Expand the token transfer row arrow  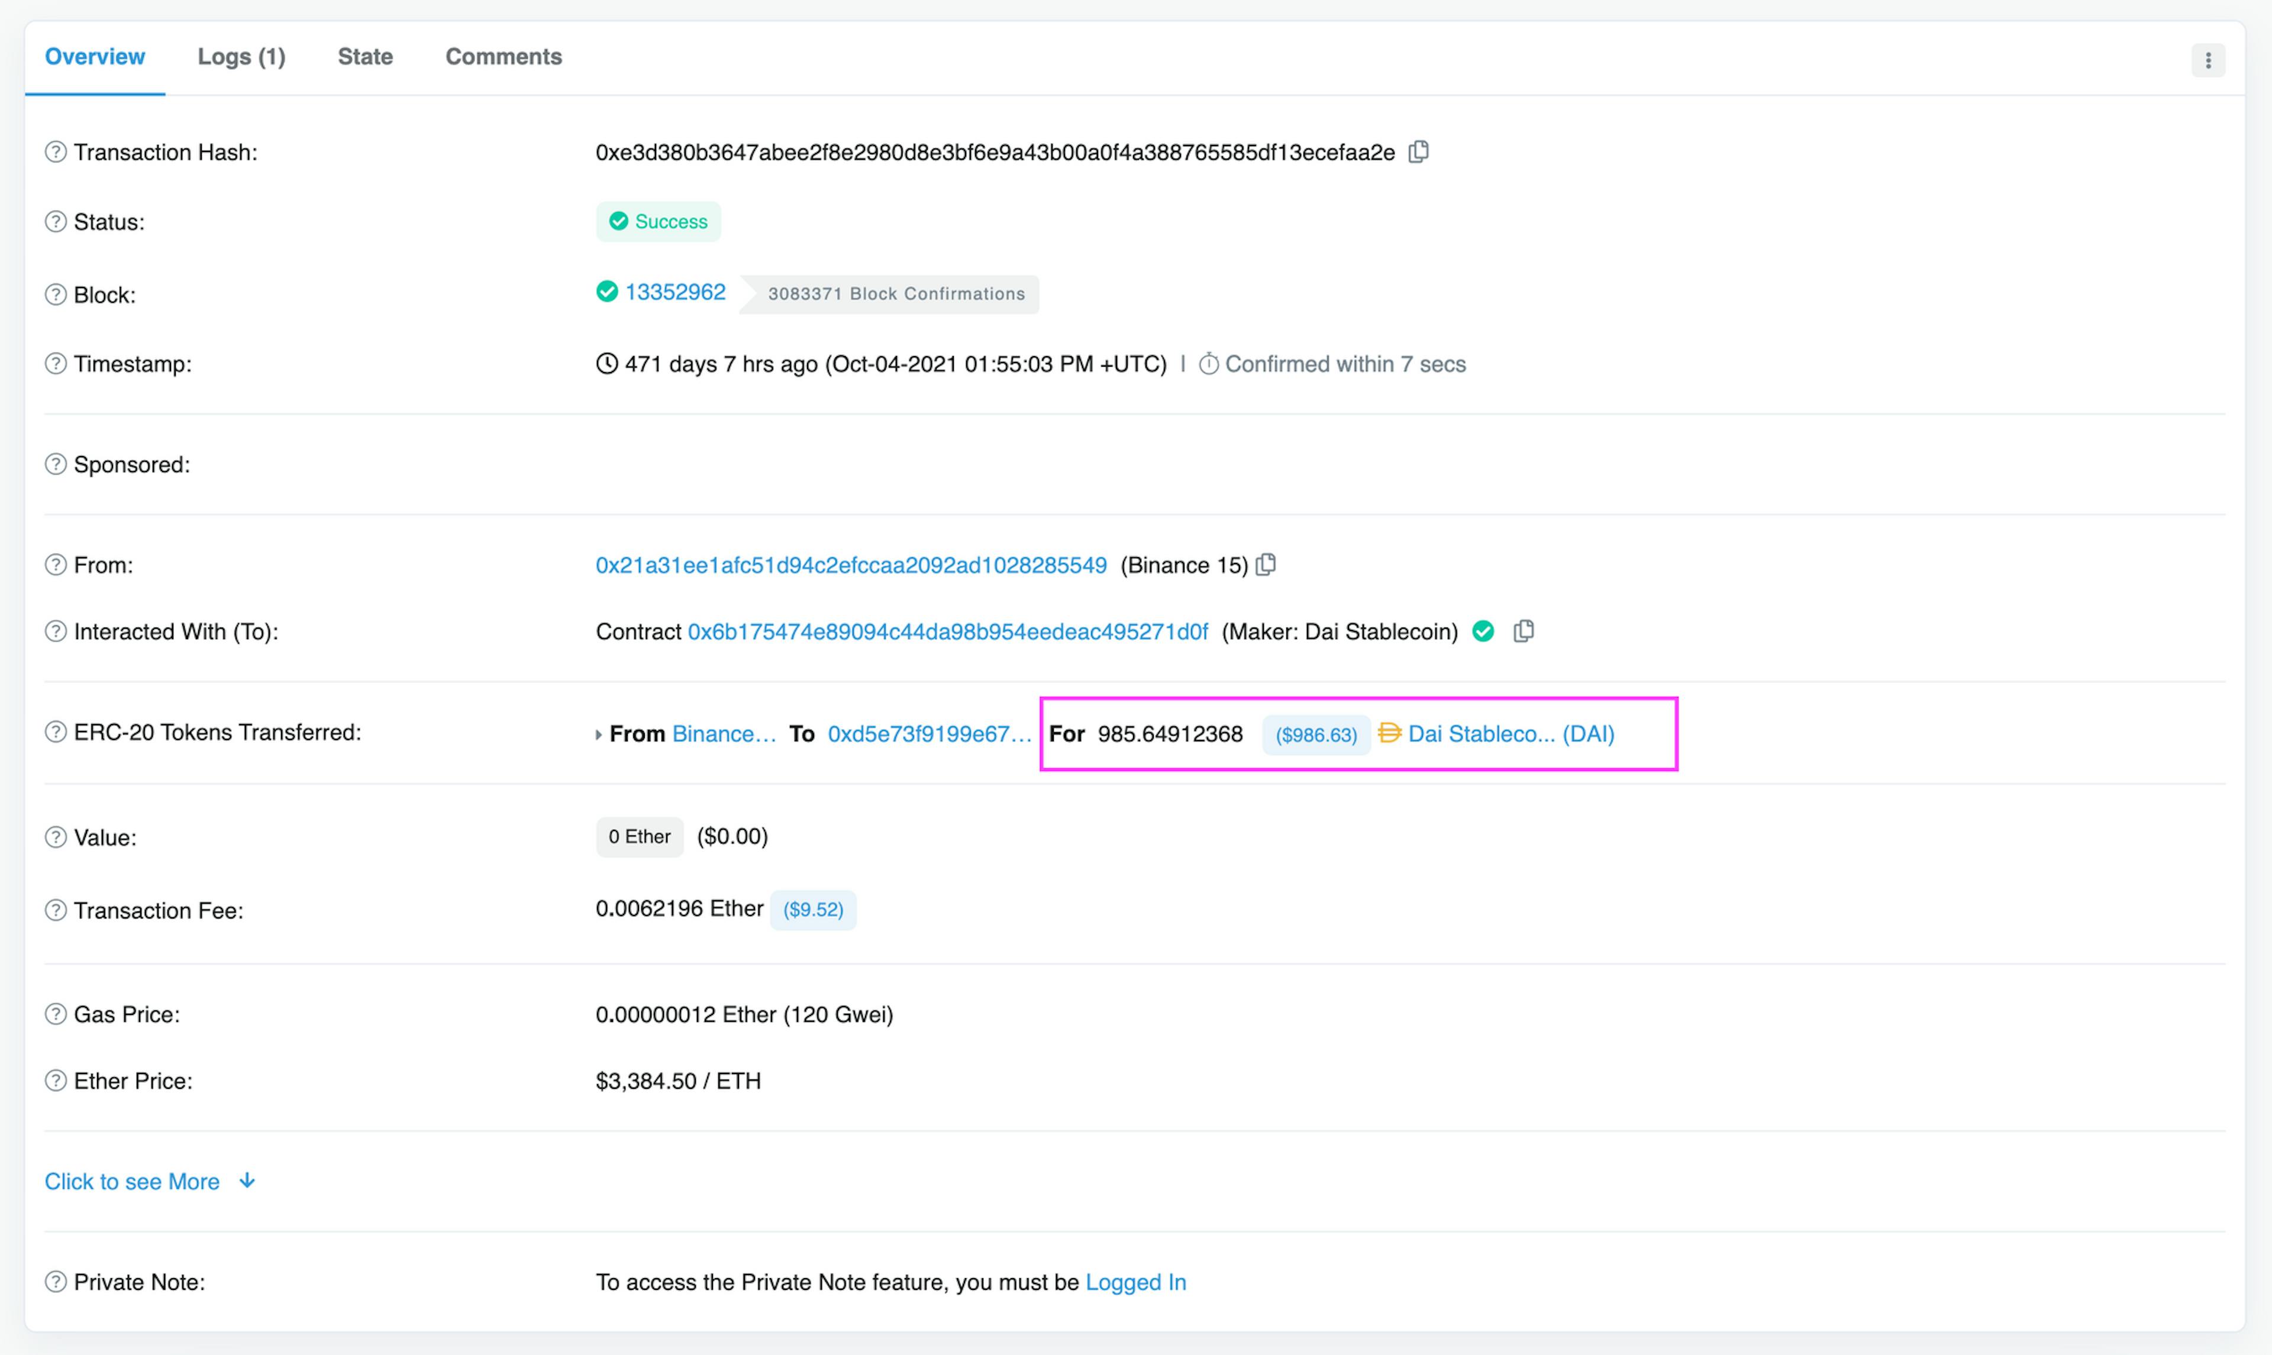[599, 734]
